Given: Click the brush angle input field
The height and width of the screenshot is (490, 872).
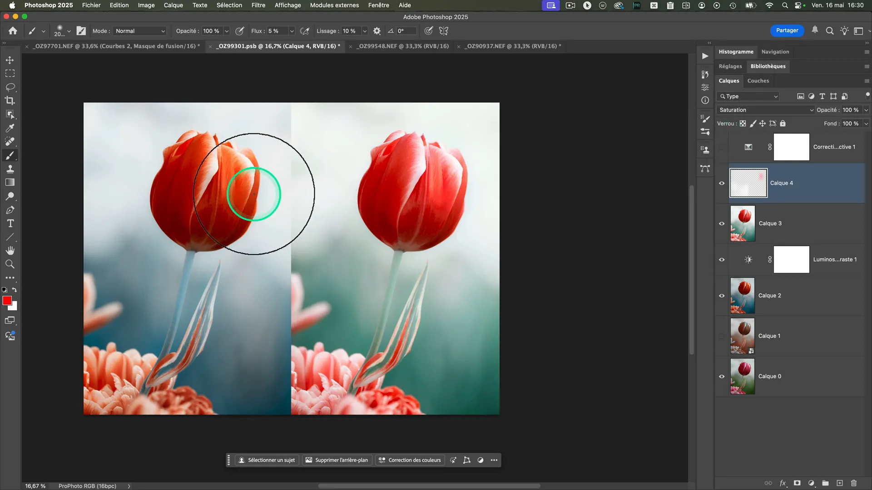Looking at the screenshot, I should point(406,31).
